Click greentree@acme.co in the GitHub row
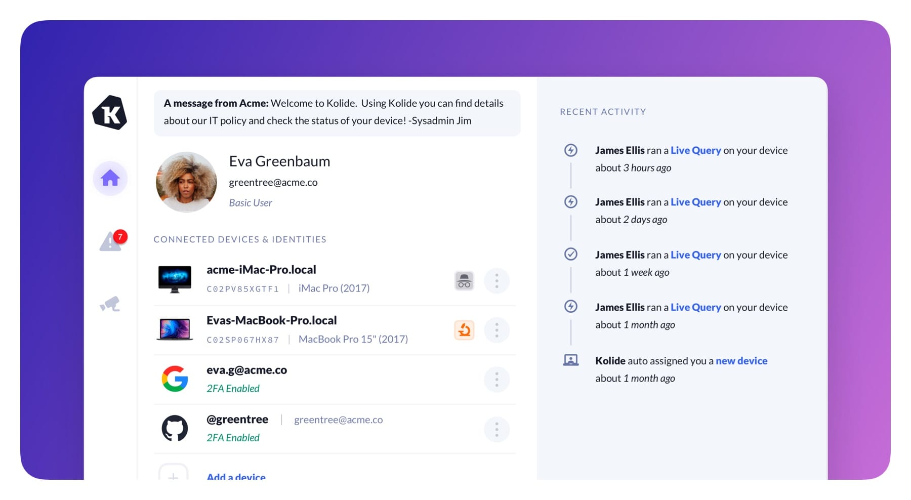Viewport: 911px width, 500px height. coord(339,420)
